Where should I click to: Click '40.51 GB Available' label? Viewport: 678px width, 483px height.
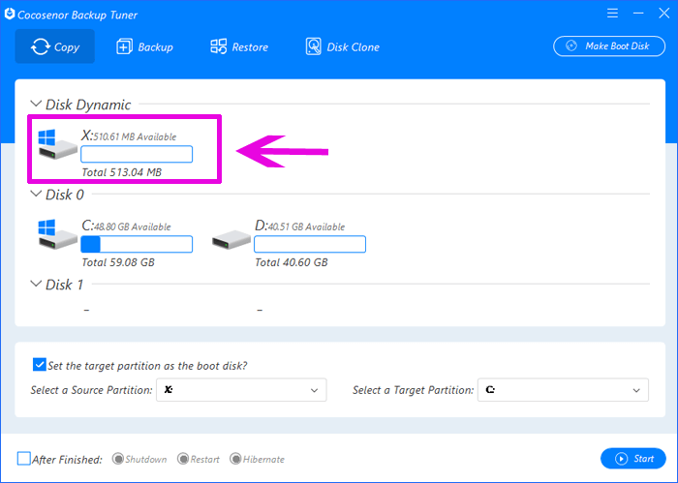307,226
